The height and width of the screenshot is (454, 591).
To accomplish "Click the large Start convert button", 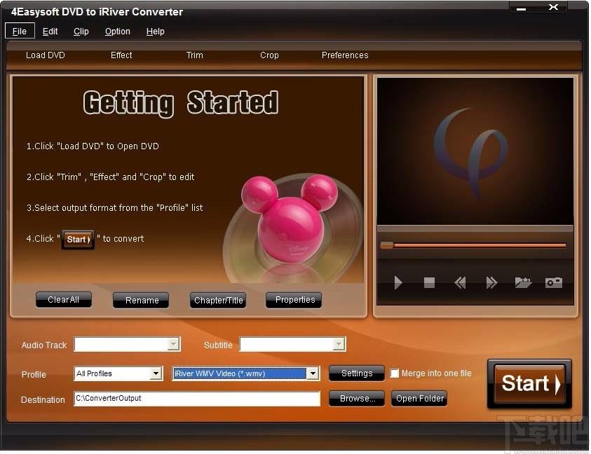I will coord(529,383).
